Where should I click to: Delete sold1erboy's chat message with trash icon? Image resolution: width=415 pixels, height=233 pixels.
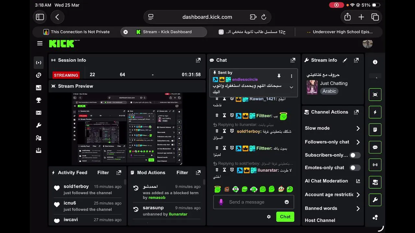click(x=217, y=131)
